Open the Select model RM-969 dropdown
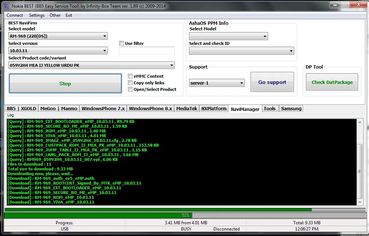The height and width of the screenshot is (236, 369). [x=58, y=36]
